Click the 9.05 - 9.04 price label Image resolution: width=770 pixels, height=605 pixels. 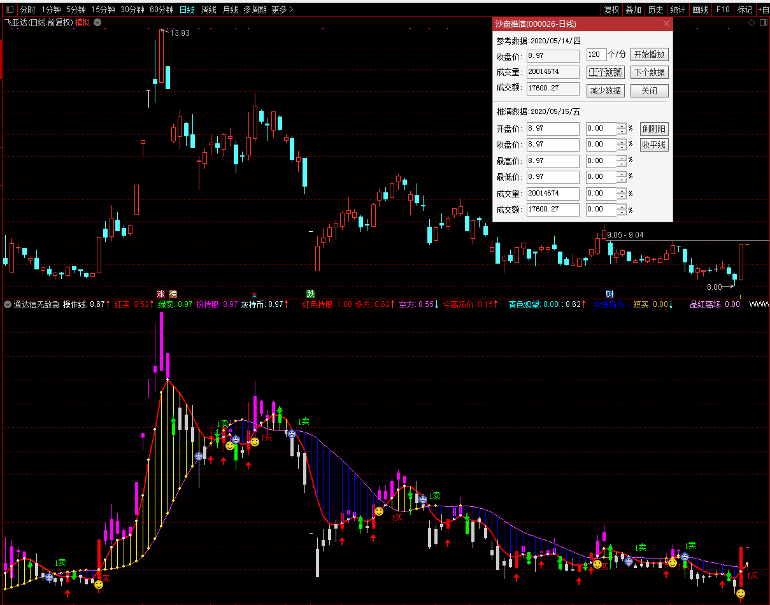tap(625, 235)
